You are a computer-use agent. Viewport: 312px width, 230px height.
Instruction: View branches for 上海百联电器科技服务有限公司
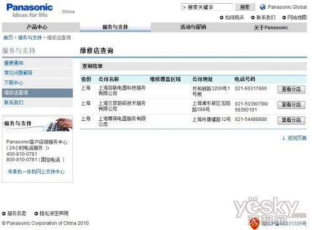(291, 90)
